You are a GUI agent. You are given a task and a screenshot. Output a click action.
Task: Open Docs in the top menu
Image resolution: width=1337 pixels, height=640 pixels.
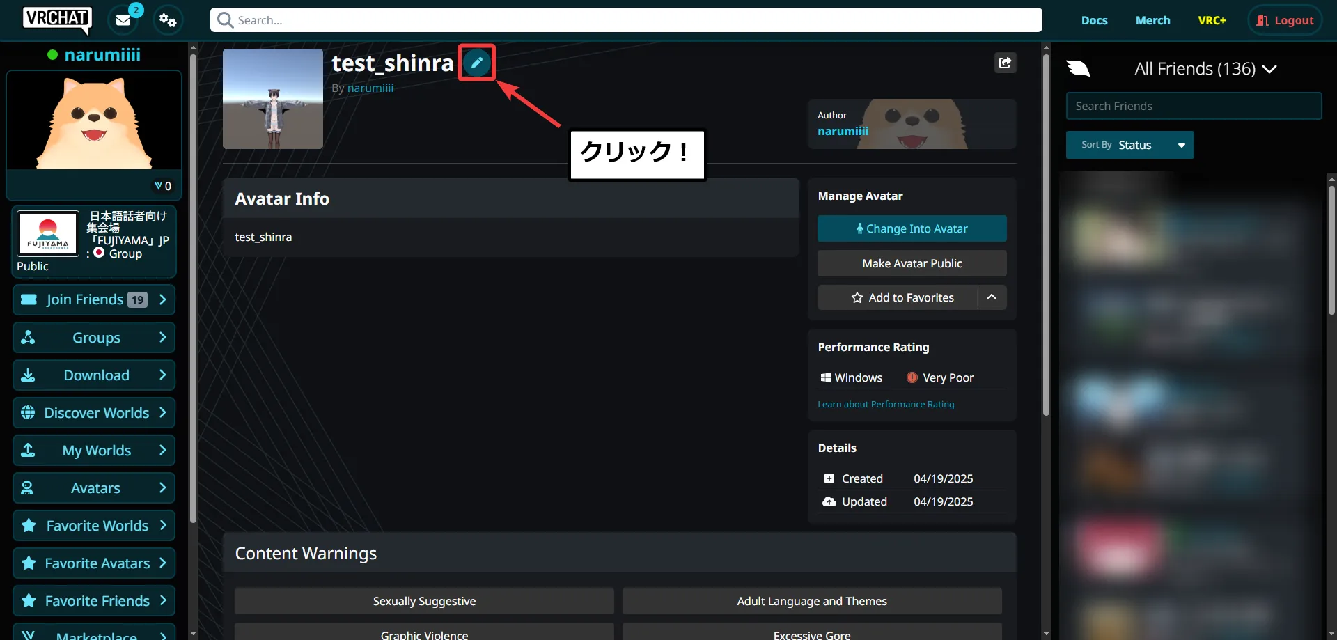click(1094, 20)
